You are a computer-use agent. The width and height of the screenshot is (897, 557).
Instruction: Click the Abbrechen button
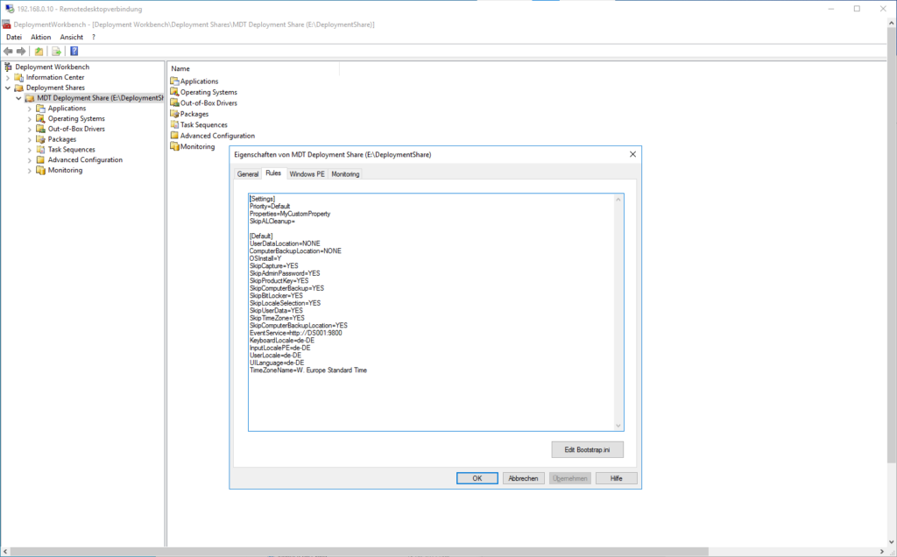point(524,478)
